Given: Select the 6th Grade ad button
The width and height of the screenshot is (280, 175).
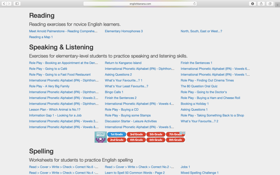Looking at the screenshot, I should (x=156, y=140).
